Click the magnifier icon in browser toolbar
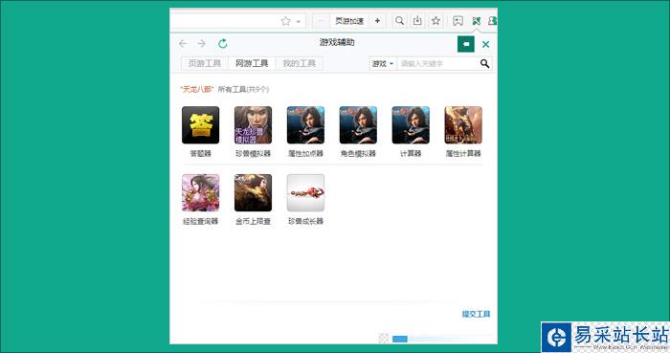This screenshot has width=670, height=353. point(399,20)
